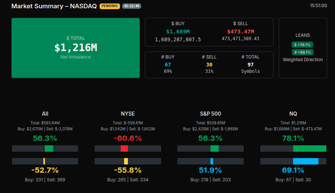This screenshot has height=193, width=335.
Task: Click the $473.47M sell amount
Action: click(240, 32)
